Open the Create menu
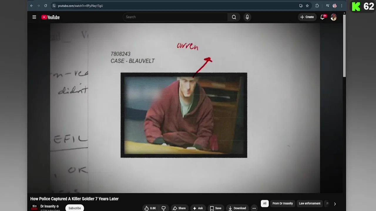This screenshot has height=211, width=376. click(307, 17)
